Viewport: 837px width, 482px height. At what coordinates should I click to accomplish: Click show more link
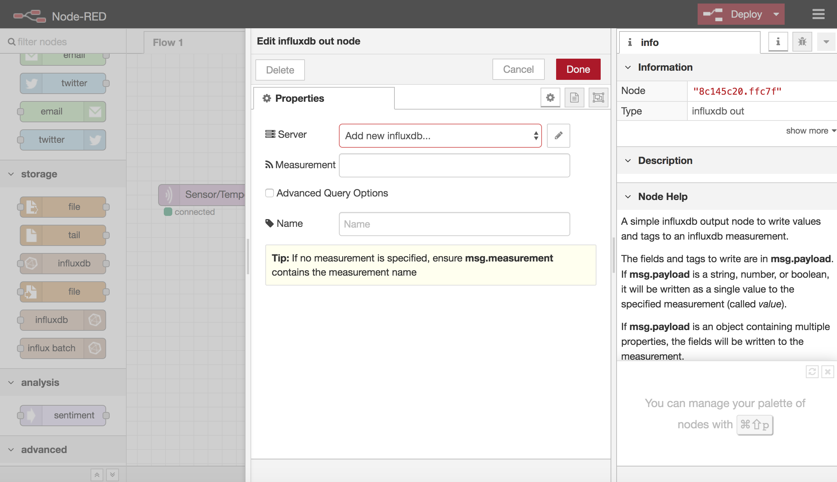point(810,131)
